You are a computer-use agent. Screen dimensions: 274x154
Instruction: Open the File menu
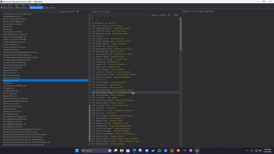pyautogui.click(x=4, y=5)
